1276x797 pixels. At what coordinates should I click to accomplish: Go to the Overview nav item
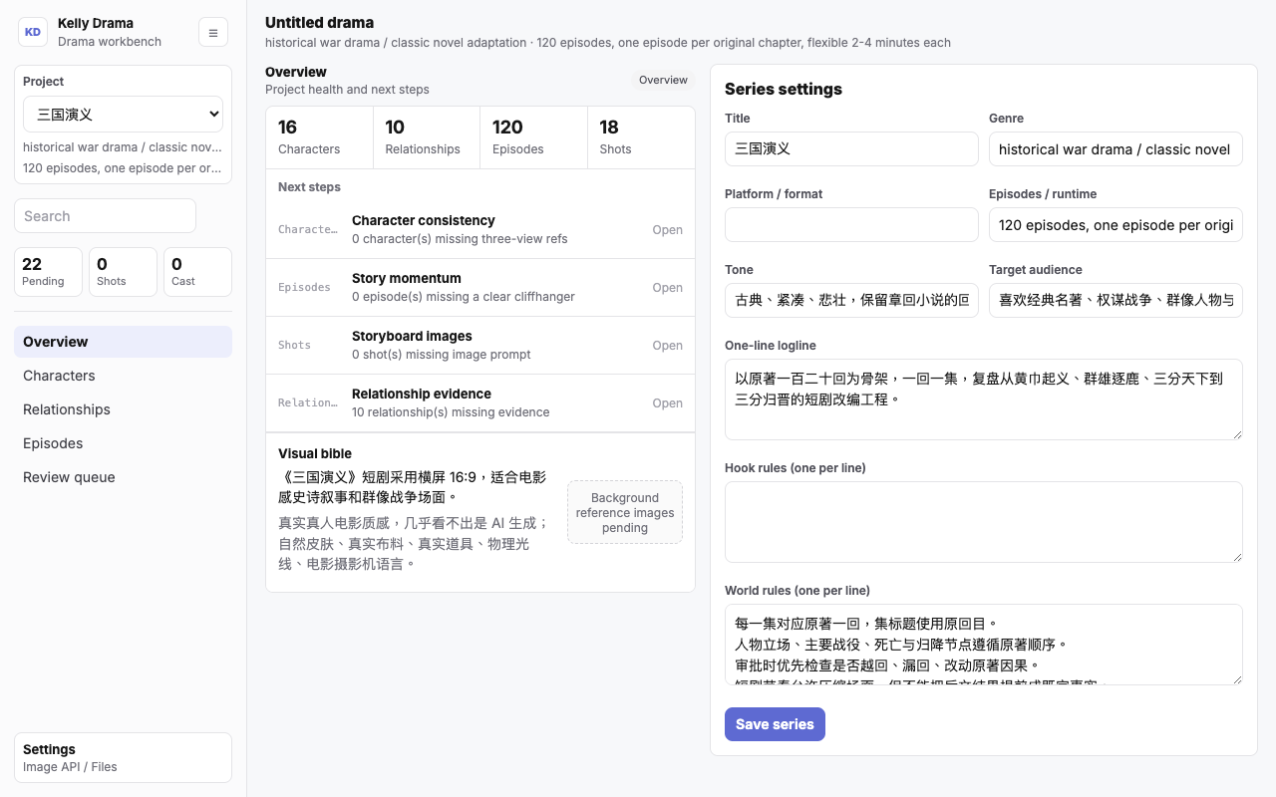click(123, 342)
